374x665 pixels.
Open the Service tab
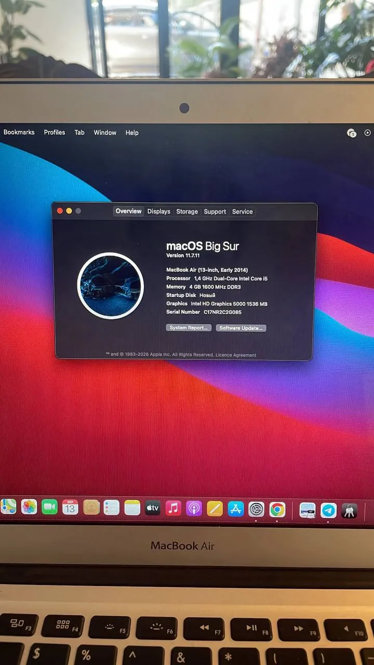coord(242,211)
